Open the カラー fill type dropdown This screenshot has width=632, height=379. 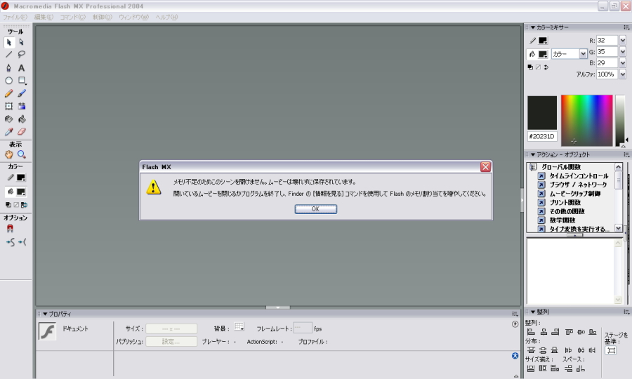pos(583,54)
